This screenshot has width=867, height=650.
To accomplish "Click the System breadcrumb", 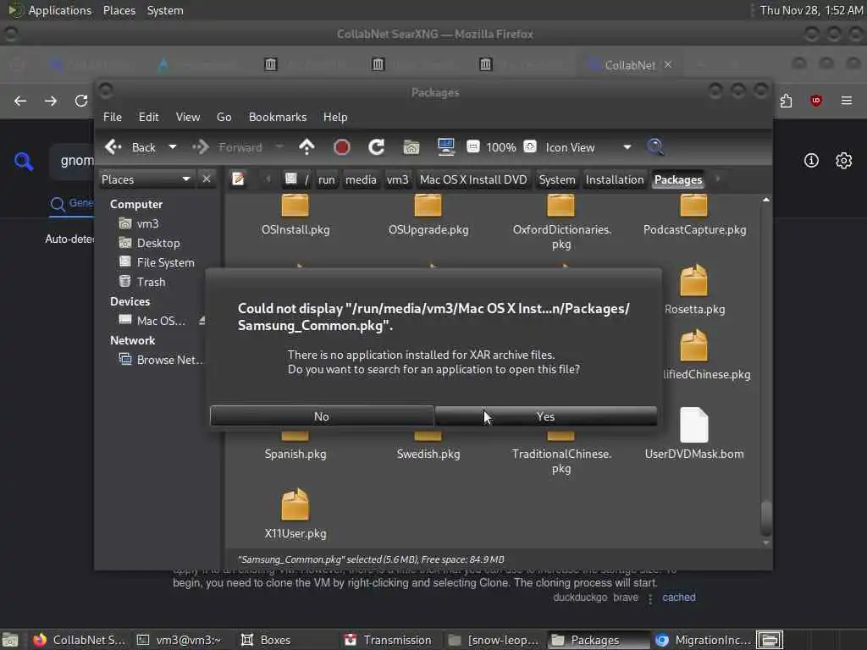I will pos(557,179).
